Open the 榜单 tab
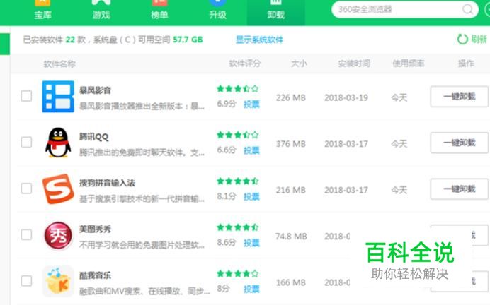Viewport: 490px width, 305px height. [x=159, y=11]
